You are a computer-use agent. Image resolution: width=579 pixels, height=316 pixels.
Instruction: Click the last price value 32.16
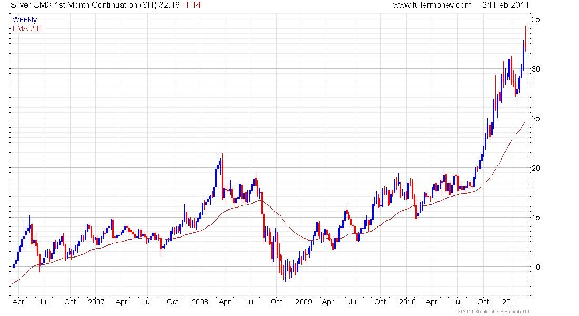tap(169, 5)
